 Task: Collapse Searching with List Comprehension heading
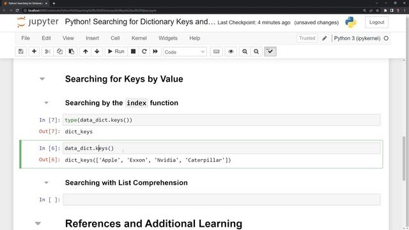(x=46, y=183)
